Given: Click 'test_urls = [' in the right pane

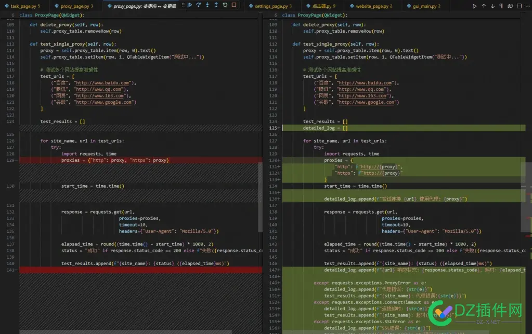Looking at the screenshot, I should coord(320,76).
